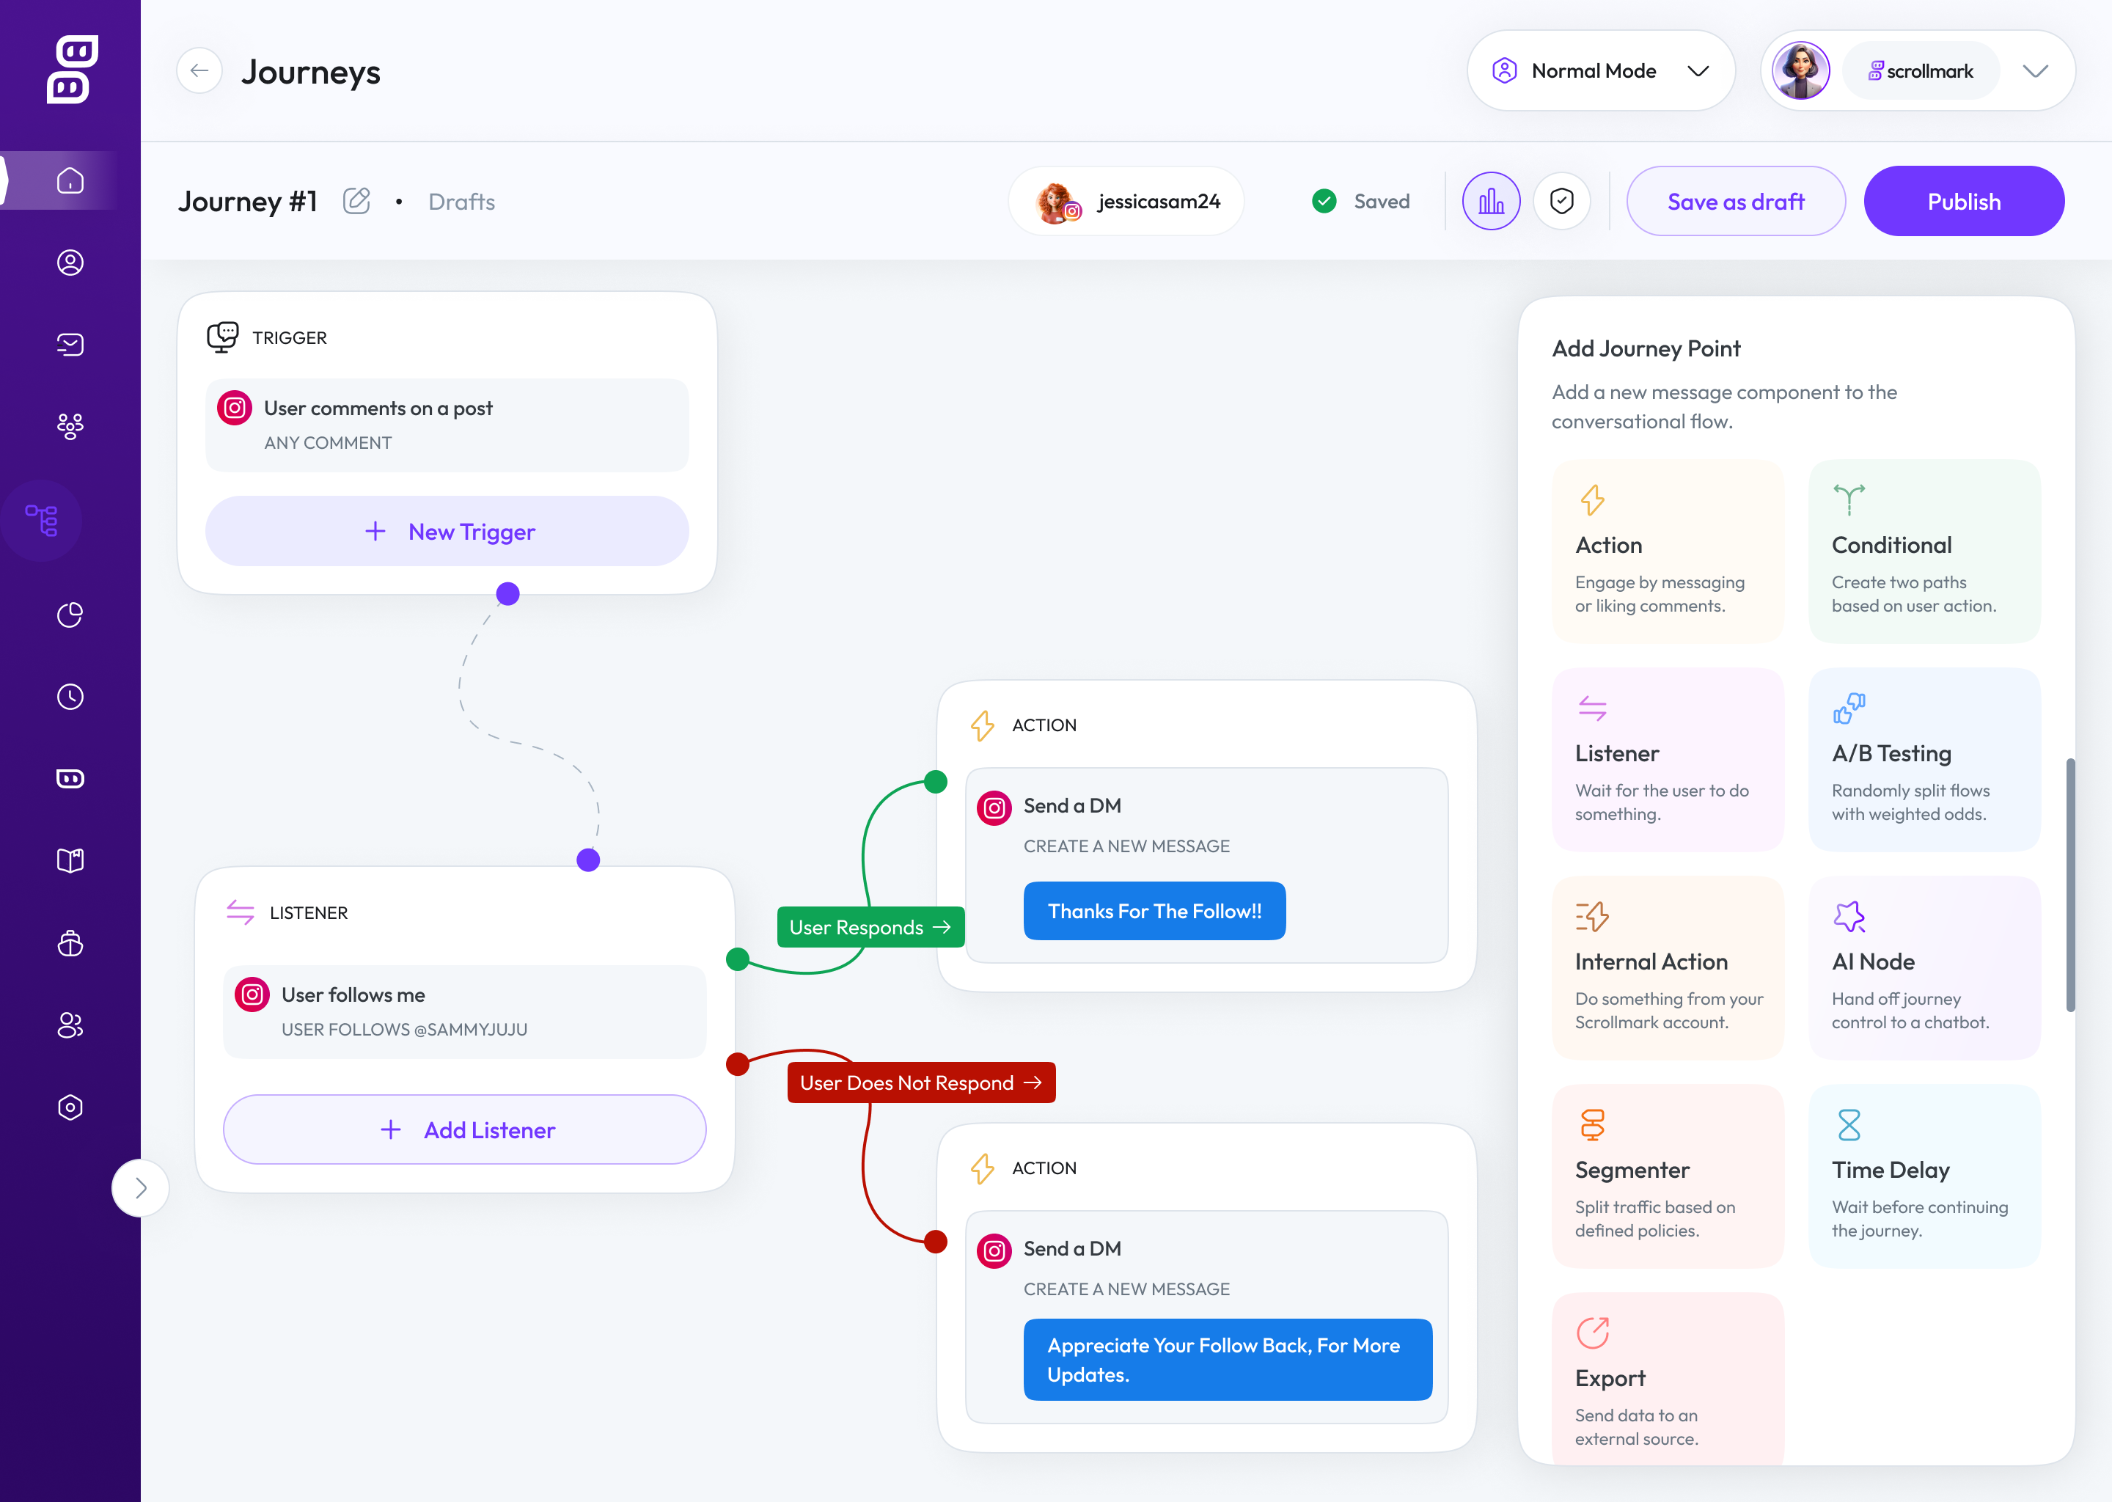The height and width of the screenshot is (1502, 2112).
Task: Open the bar chart analytics icon
Action: pos(1491,201)
